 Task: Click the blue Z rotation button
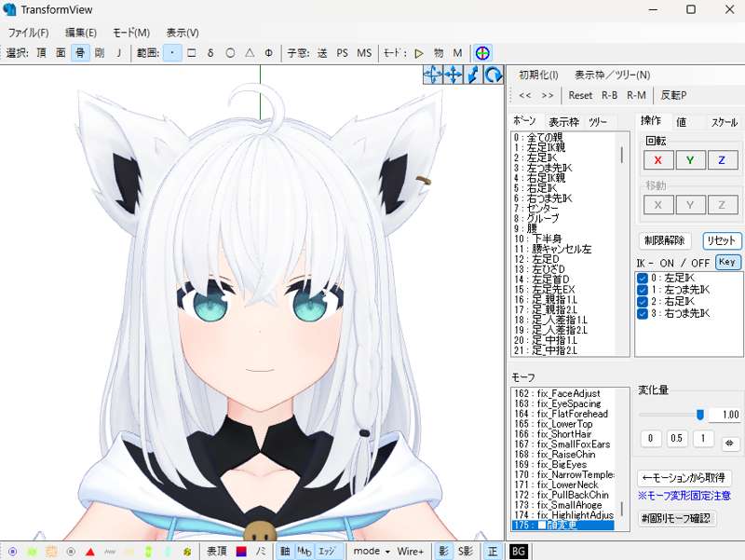tap(722, 160)
